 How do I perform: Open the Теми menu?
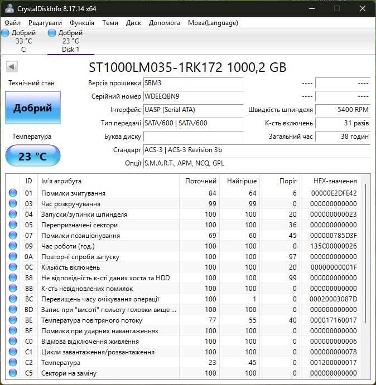(x=110, y=23)
